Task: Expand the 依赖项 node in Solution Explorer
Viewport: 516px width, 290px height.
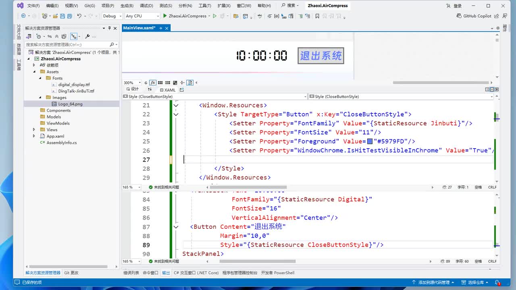Action: pos(34,65)
